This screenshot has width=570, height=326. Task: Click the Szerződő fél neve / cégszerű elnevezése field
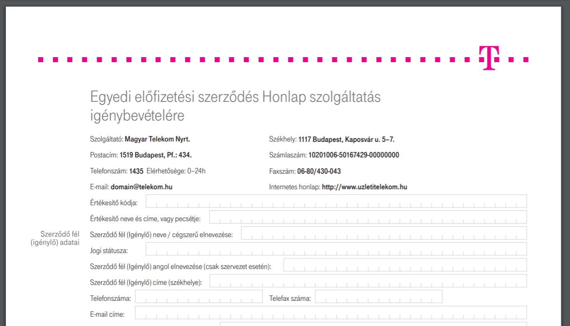(x=384, y=233)
